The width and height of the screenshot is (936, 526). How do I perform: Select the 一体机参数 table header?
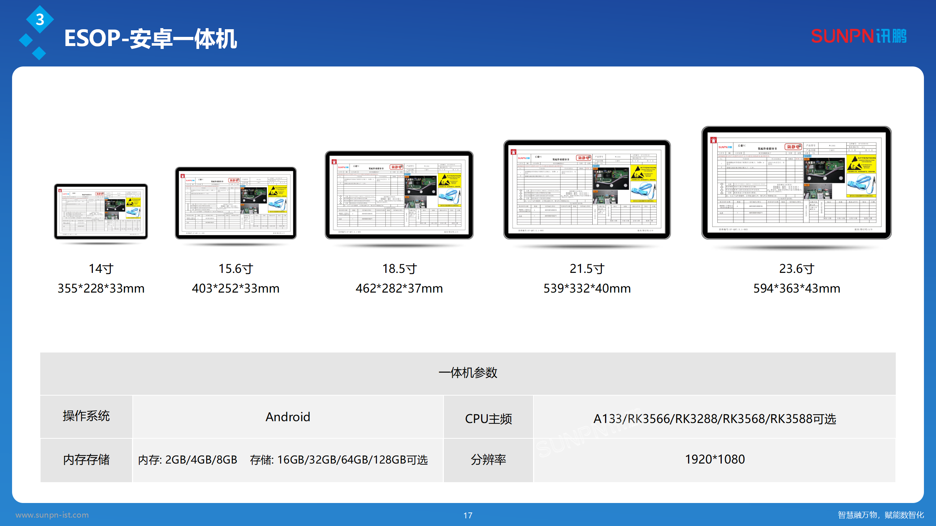pos(468,373)
